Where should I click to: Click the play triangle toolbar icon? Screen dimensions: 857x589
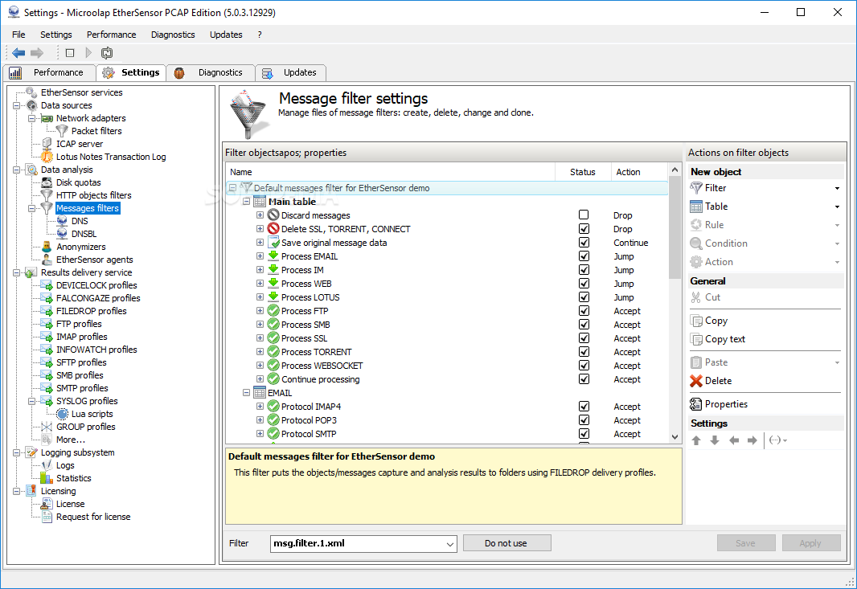point(88,53)
